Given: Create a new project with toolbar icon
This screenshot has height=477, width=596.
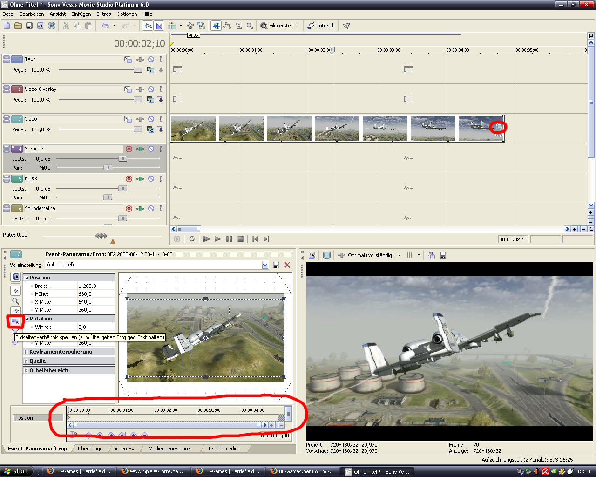Looking at the screenshot, I should [7, 26].
